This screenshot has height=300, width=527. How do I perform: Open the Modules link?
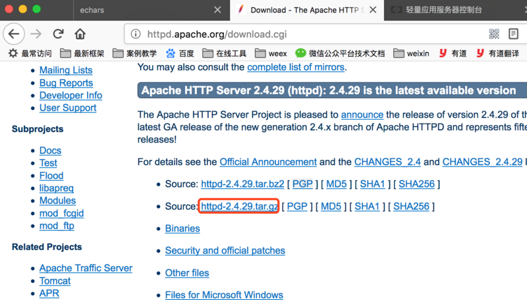pos(57,201)
